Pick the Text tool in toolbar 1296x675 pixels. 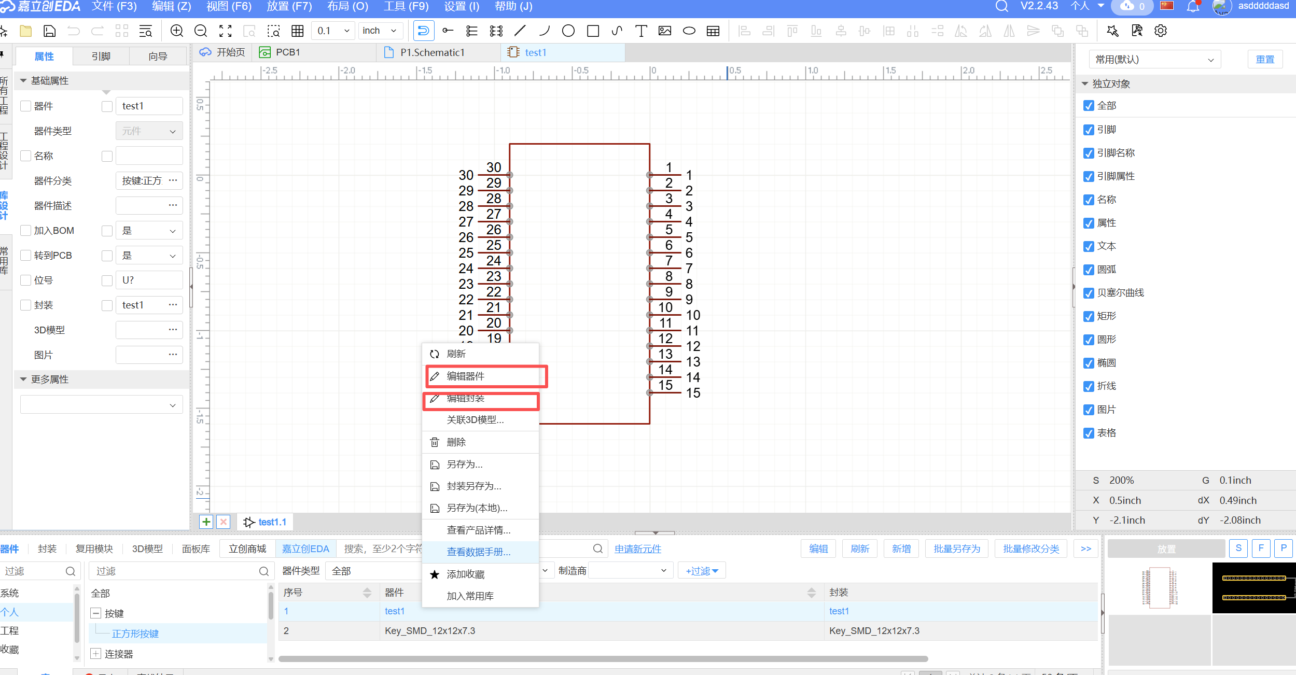coord(641,31)
